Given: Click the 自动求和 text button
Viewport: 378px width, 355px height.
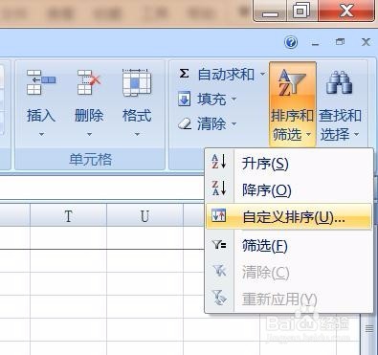Looking at the screenshot, I should pos(226,75).
